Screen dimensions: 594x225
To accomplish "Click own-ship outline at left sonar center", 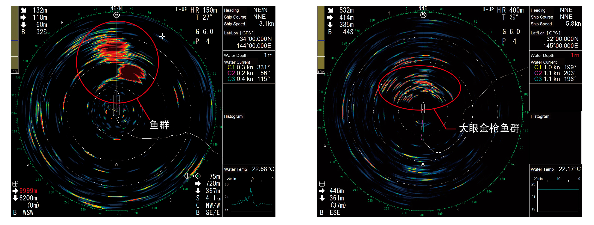I will tap(116, 103).
